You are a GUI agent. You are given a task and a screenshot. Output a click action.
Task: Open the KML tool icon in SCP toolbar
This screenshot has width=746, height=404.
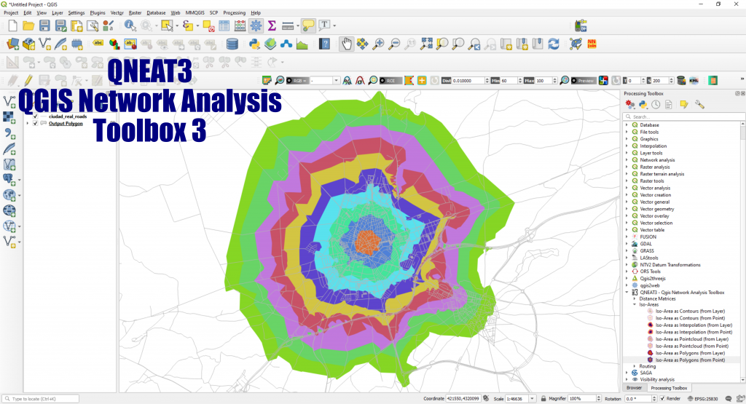694,81
